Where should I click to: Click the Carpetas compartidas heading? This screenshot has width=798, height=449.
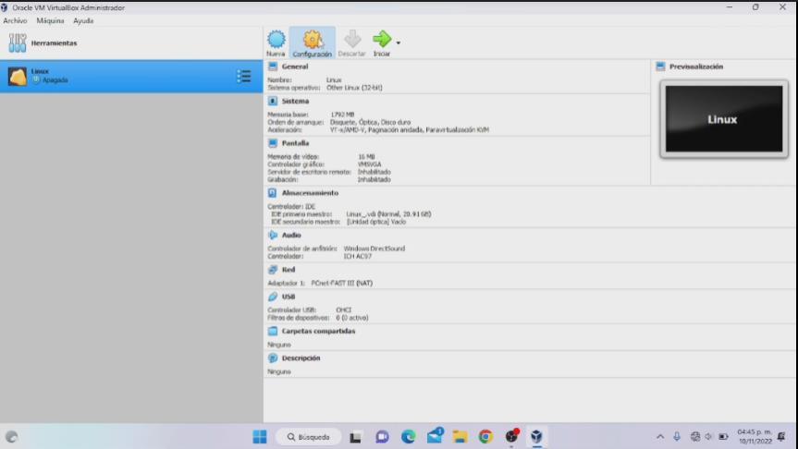319,332
